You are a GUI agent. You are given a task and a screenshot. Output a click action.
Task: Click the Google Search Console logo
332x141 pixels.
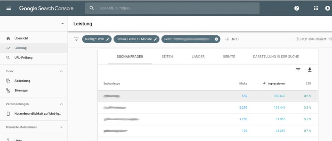pos(46,9)
